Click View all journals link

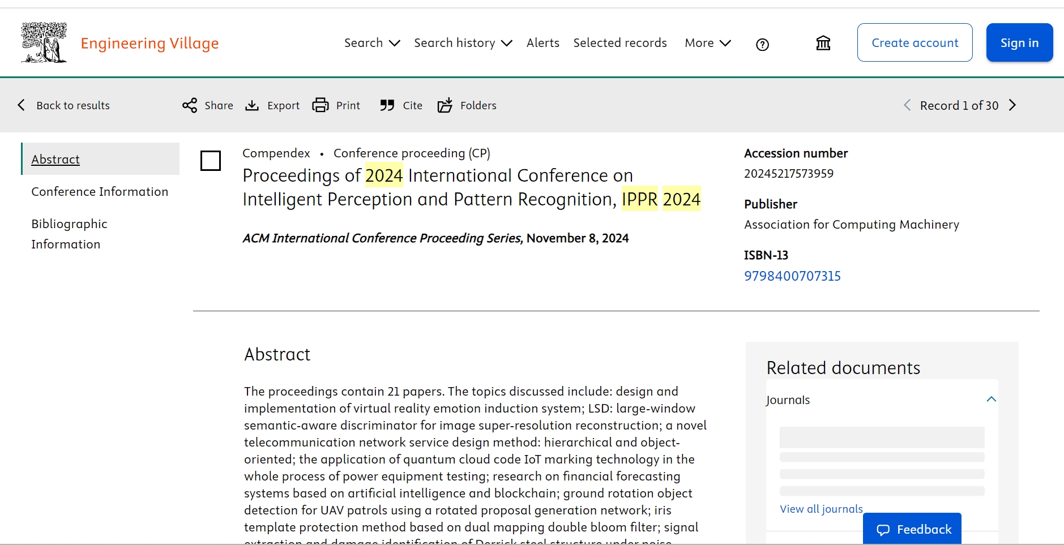pyautogui.click(x=821, y=509)
